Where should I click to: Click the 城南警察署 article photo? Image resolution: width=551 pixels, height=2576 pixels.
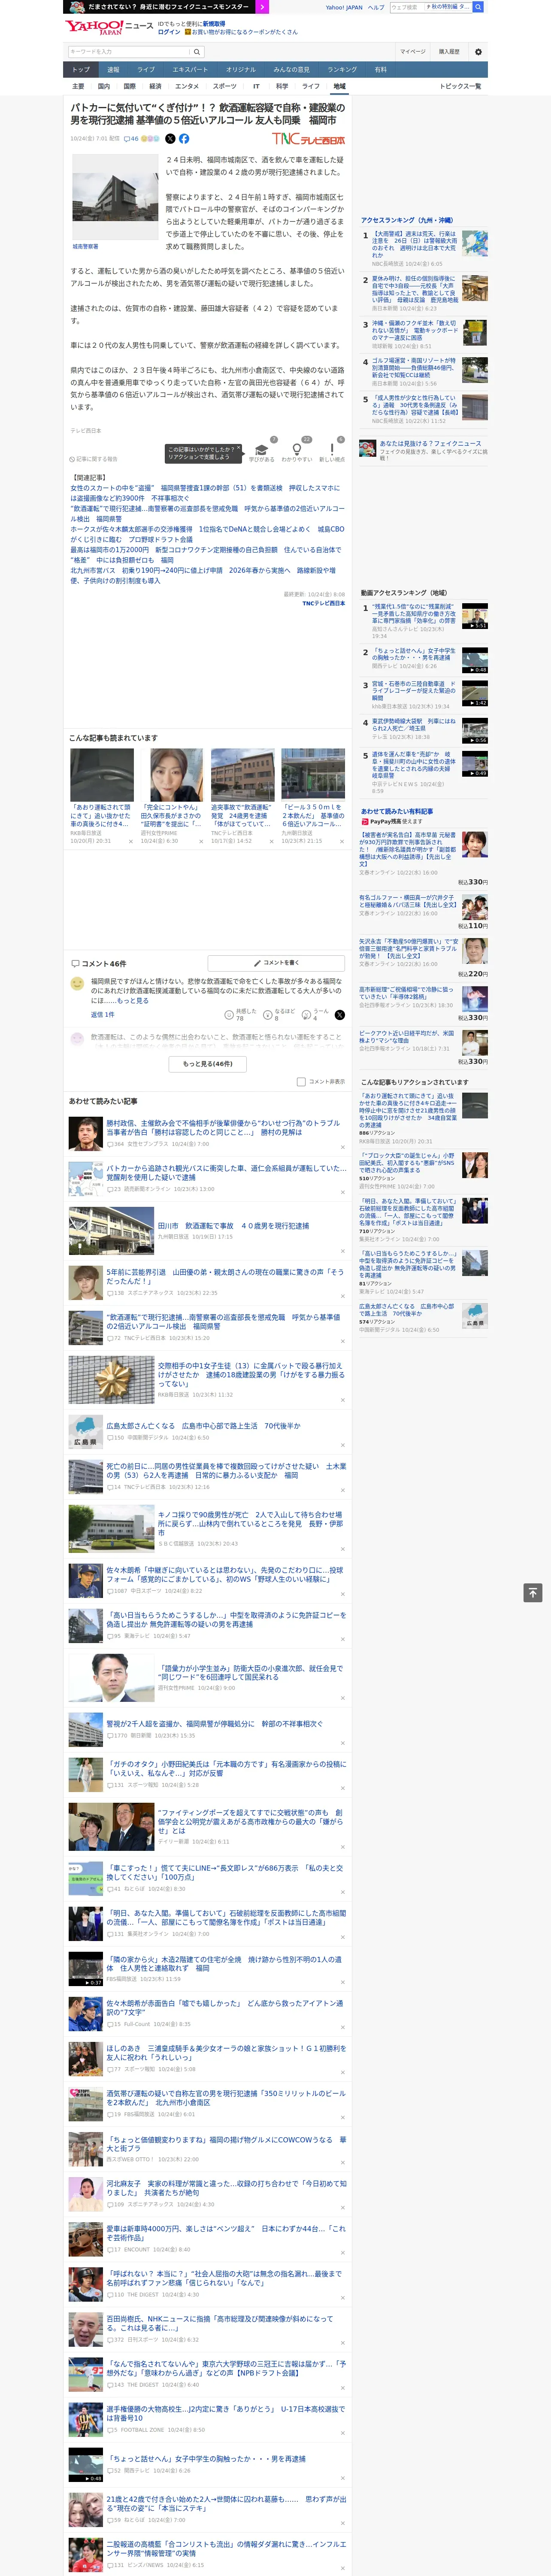[x=115, y=196]
